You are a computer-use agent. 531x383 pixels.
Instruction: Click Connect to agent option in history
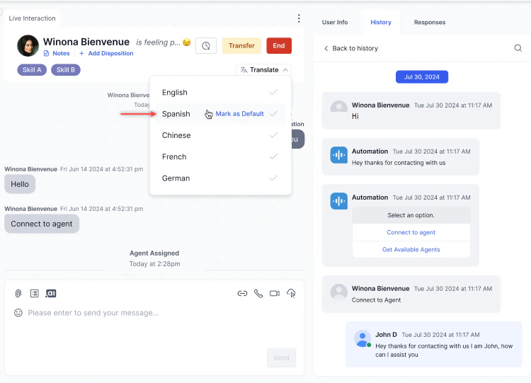point(411,232)
